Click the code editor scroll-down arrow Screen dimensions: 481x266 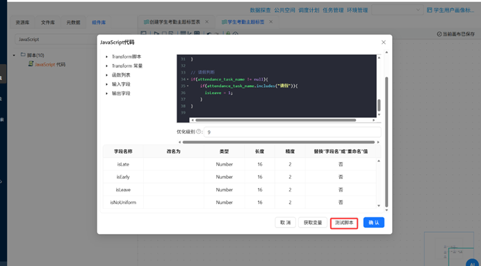tap(379, 115)
